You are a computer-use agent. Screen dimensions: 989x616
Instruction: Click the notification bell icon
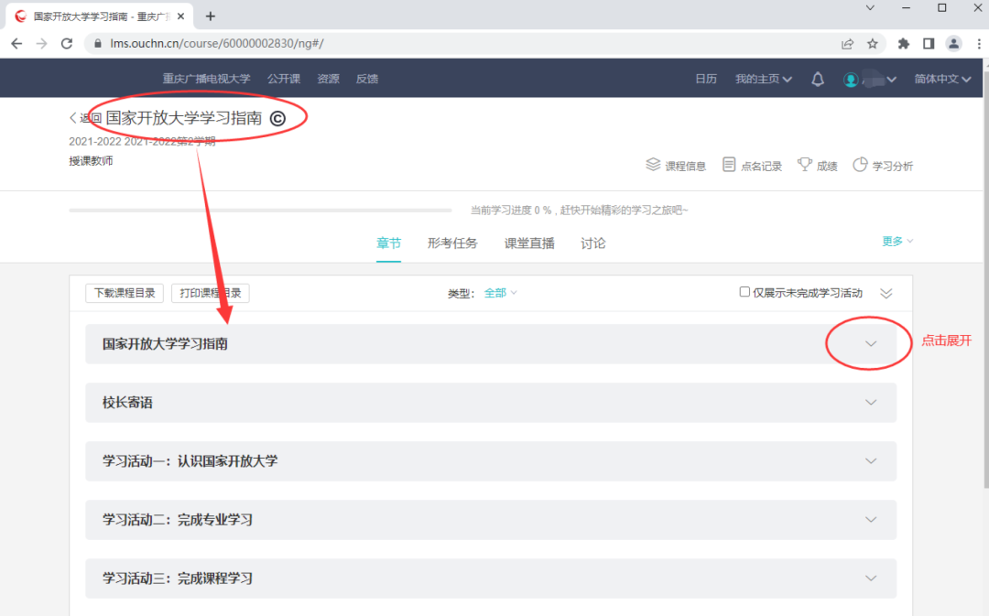tap(818, 79)
